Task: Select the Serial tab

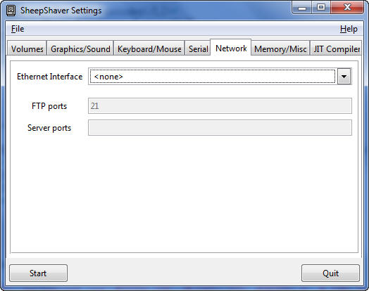Action: (198, 48)
